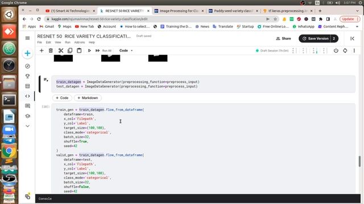Viewport: 364px width, 204px height.
Task: Launch Terminal from Ubuntu dock
Action: (9, 100)
